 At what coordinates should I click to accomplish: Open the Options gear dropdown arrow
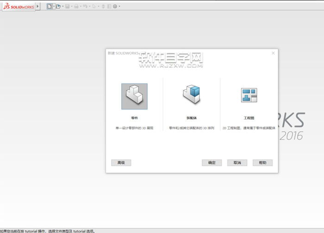tap(119, 6)
